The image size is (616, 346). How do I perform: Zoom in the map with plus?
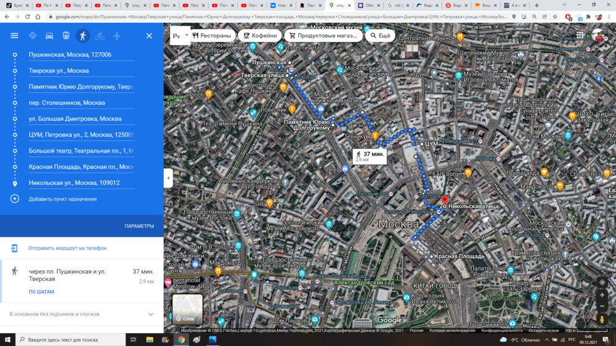point(602,295)
